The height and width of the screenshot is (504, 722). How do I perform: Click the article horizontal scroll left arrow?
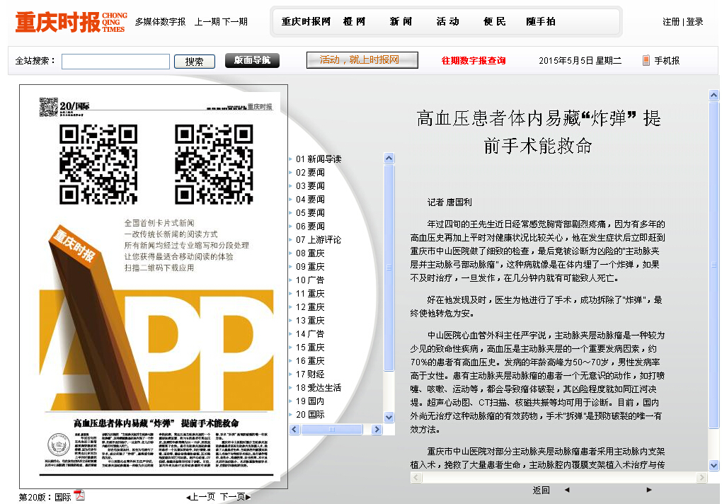416,477
